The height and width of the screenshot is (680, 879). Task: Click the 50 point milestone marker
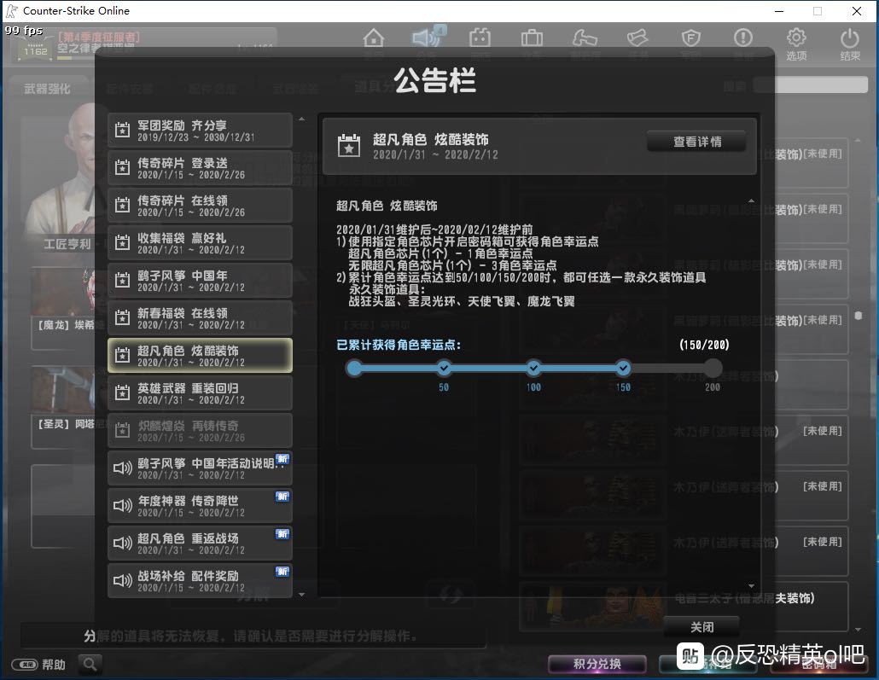tap(444, 369)
